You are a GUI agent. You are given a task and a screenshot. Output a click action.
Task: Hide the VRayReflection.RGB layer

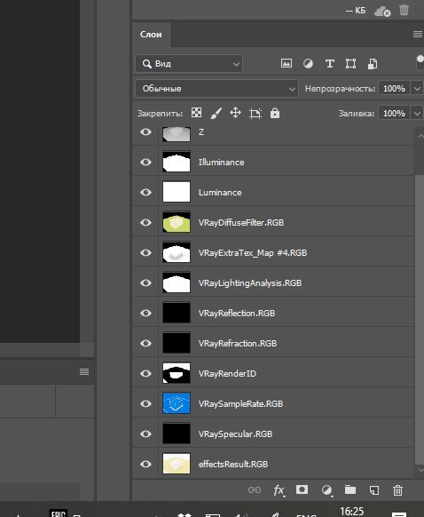coord(145,313)
